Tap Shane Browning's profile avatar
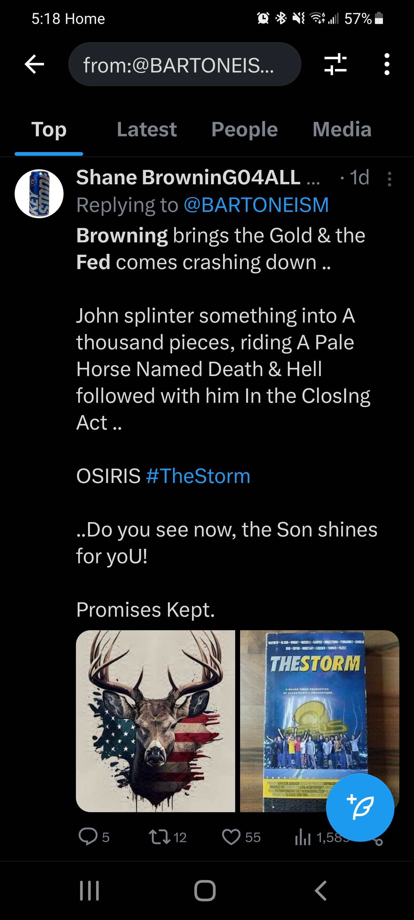 (x=39, y=193)
